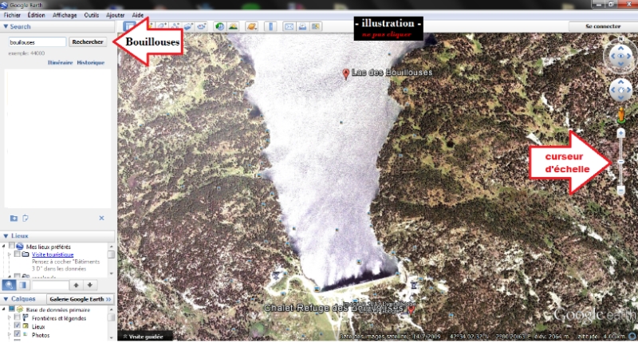Uncheck the Photos layer checkbox

(18, 335)
